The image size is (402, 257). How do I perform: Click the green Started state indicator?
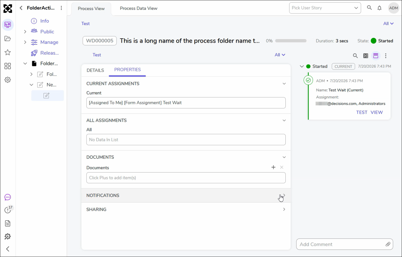coord(373,41)
